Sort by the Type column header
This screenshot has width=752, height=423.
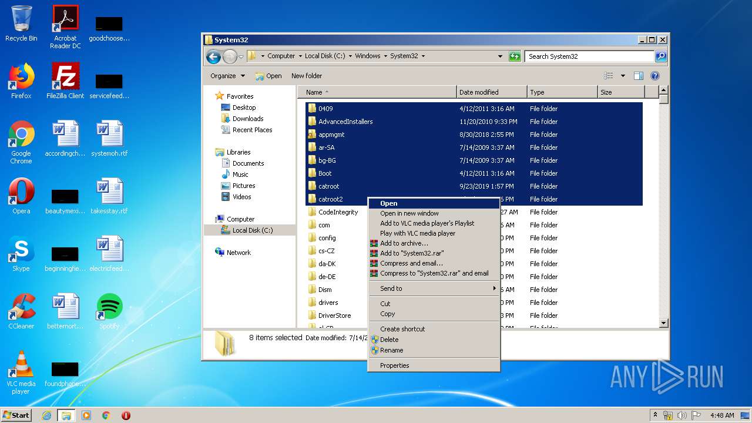click(562, 92)
